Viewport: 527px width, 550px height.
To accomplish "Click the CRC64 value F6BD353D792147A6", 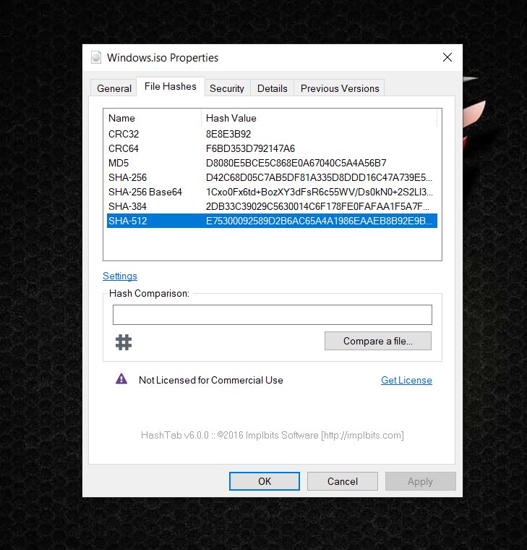I will pyautogui.click(x=250, y=148).
